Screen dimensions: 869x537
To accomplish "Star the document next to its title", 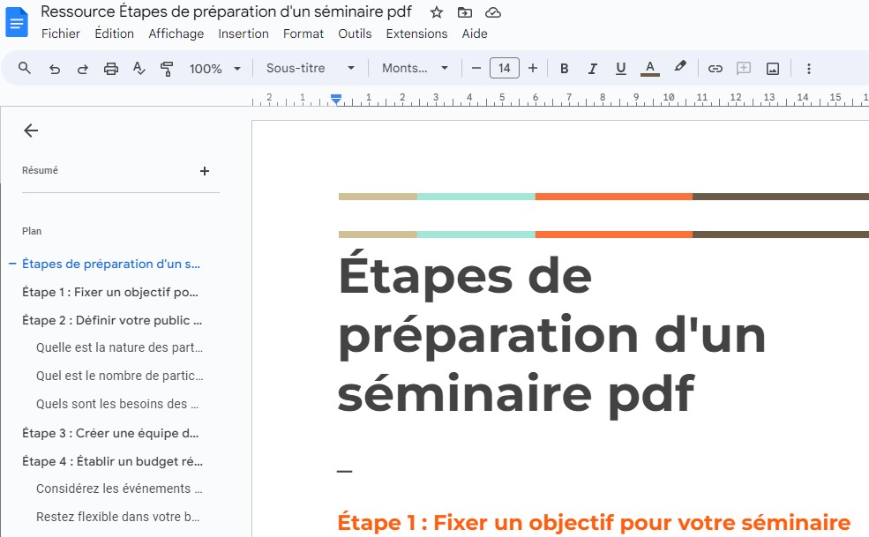I will click(437, 12).
